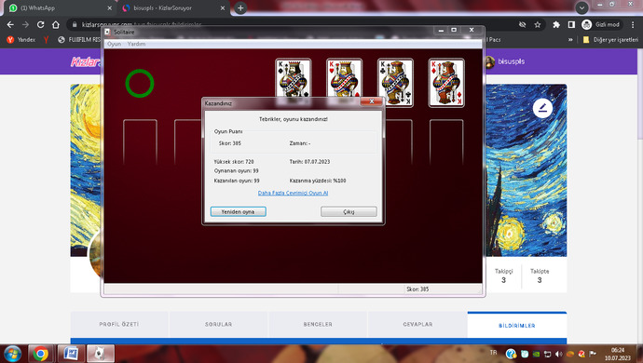
Task: Switch to the WhatsApp tab
Action: point(60,7)
